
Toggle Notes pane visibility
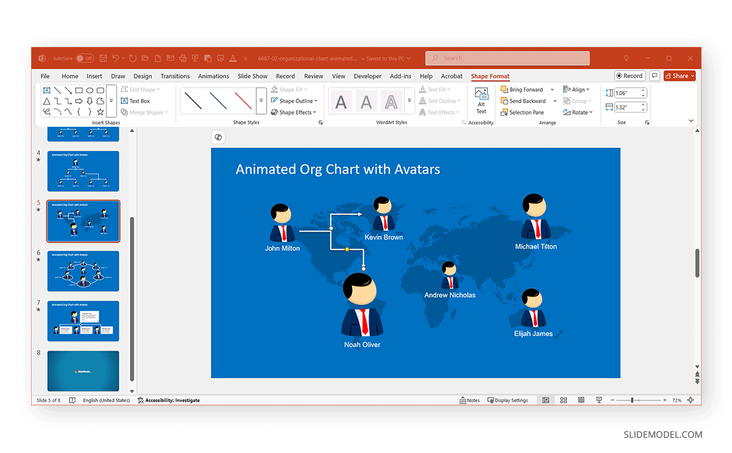(x=469, y=400)
